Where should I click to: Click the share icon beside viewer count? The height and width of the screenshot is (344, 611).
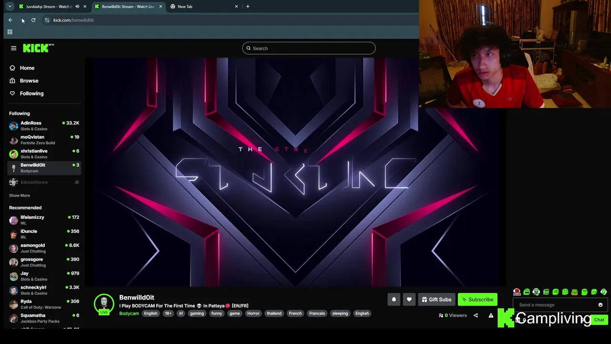click(475, 315)
